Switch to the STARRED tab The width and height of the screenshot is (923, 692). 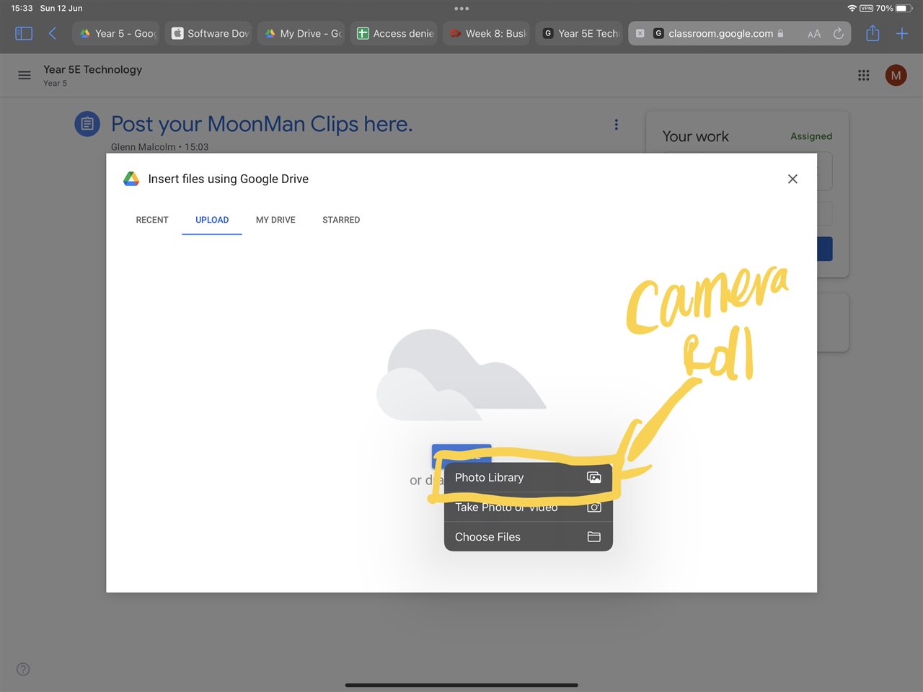click(341, 220)
